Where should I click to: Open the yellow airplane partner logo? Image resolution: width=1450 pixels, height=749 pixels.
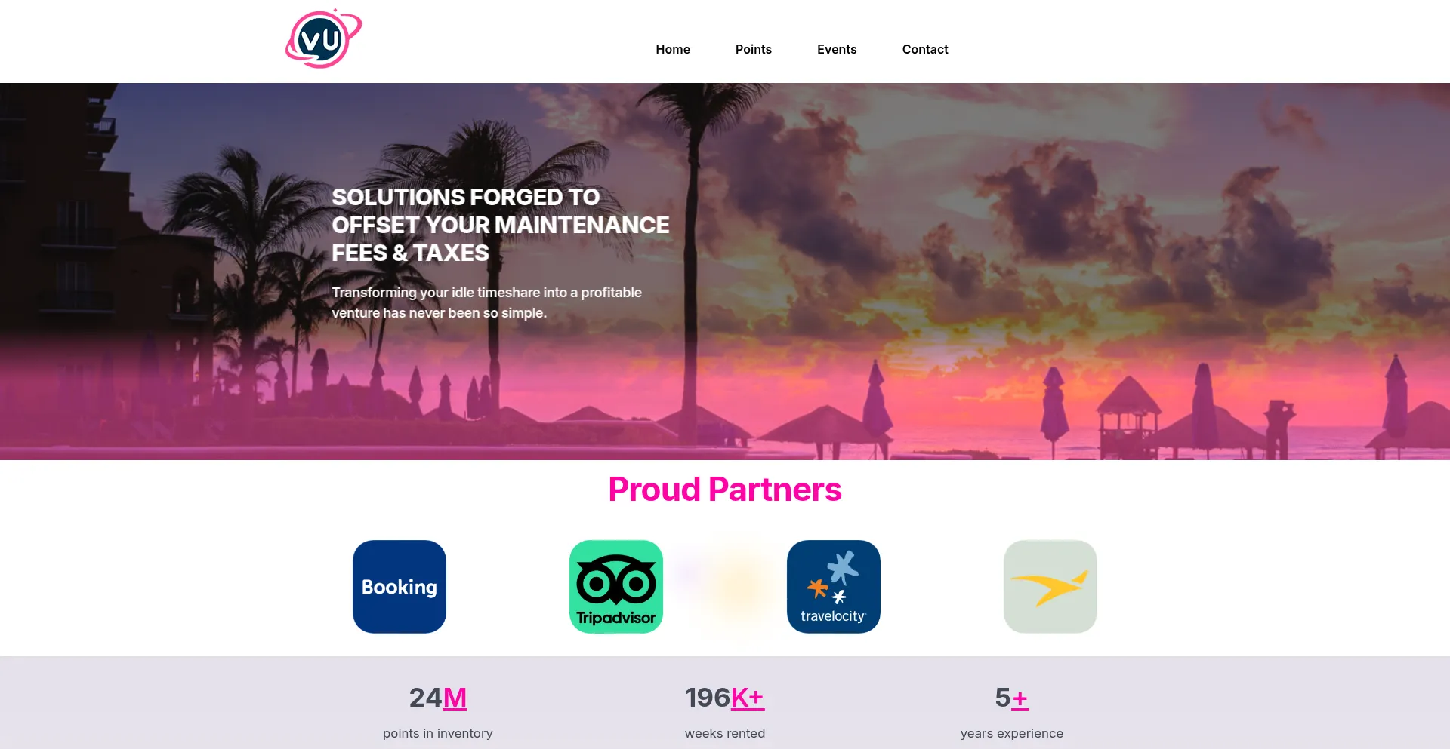[x=1050, y=587]
